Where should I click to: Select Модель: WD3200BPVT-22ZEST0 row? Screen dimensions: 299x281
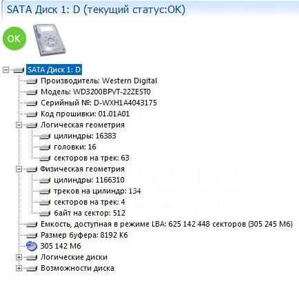(96, 92)
